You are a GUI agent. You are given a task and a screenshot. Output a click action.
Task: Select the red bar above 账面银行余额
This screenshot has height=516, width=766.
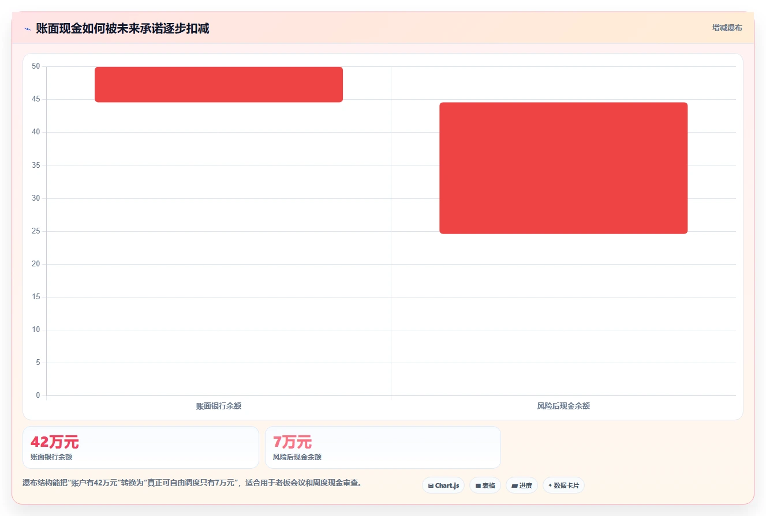(219, 85)
